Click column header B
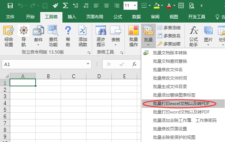The width and height of the screenshot is (225, 142). click(48, 76)
